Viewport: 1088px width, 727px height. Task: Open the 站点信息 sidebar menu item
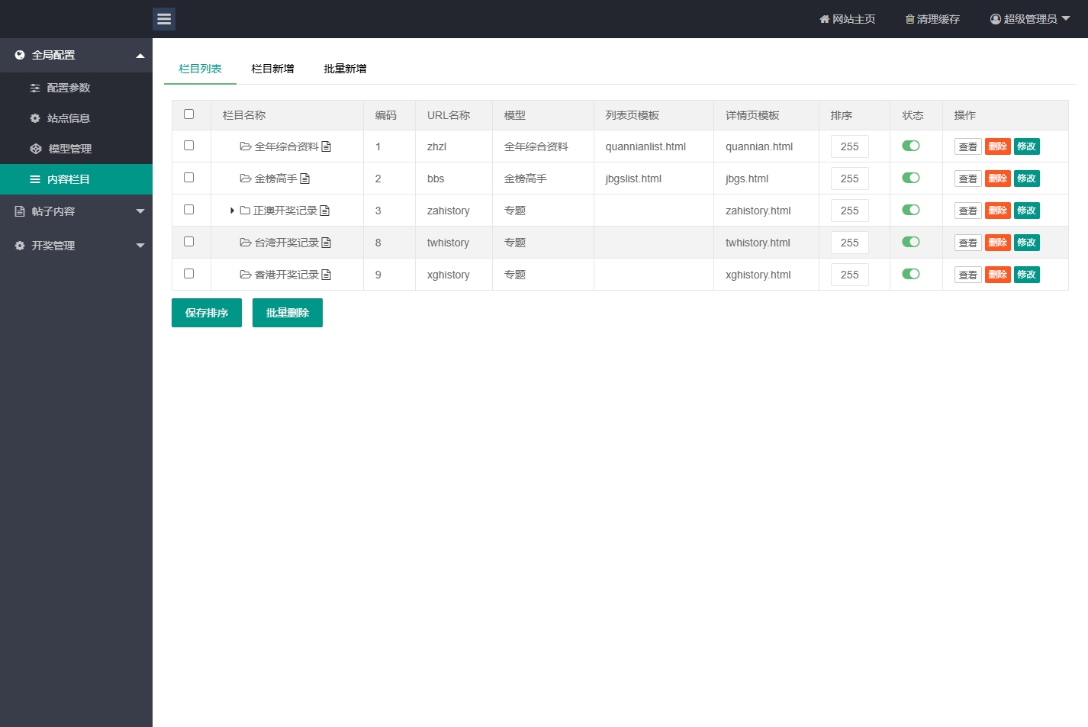(x=76, y=118)
